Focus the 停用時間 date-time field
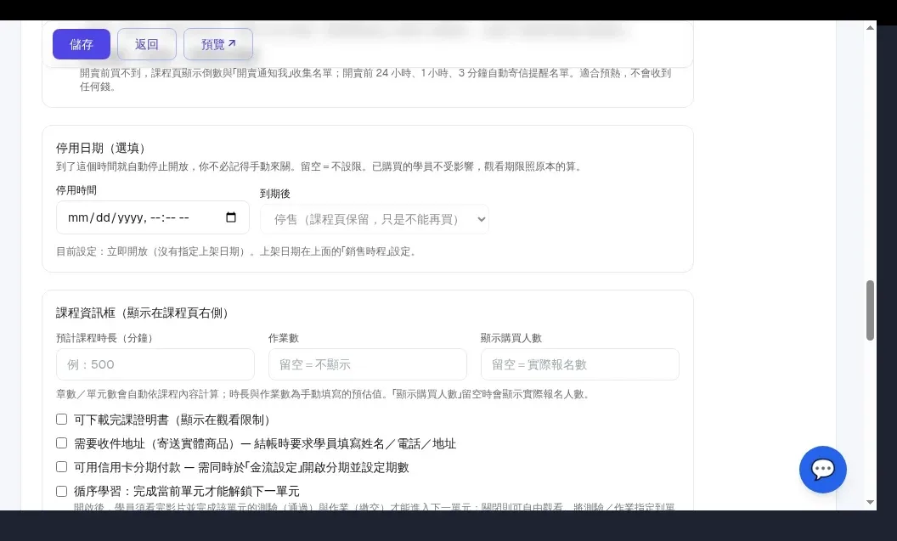This screenshot has width=897, height=541. click(153, 217)
